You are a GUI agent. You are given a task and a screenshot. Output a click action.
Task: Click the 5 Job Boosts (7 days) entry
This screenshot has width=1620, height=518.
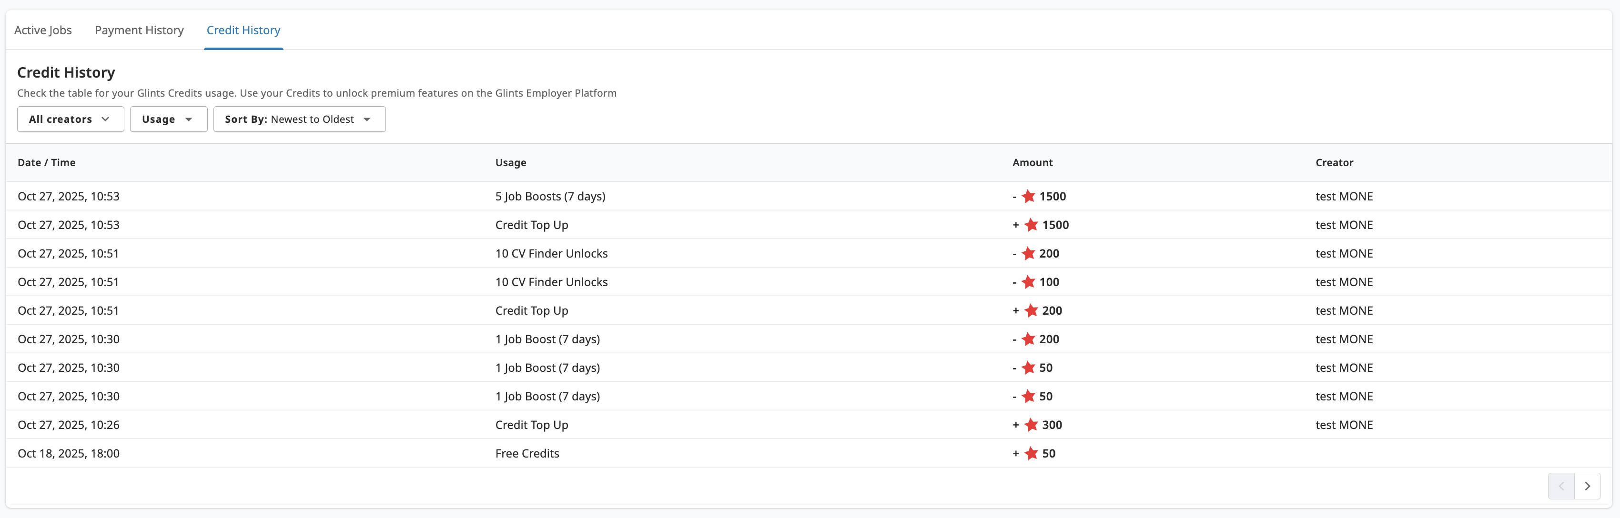(550, 196)
